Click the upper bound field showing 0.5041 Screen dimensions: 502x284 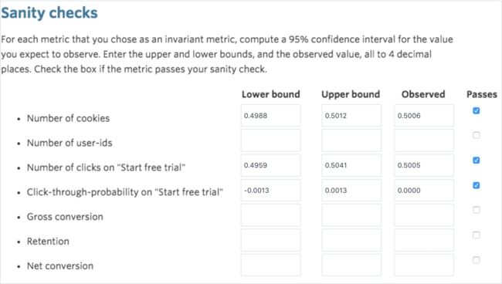tap(351, 165)
